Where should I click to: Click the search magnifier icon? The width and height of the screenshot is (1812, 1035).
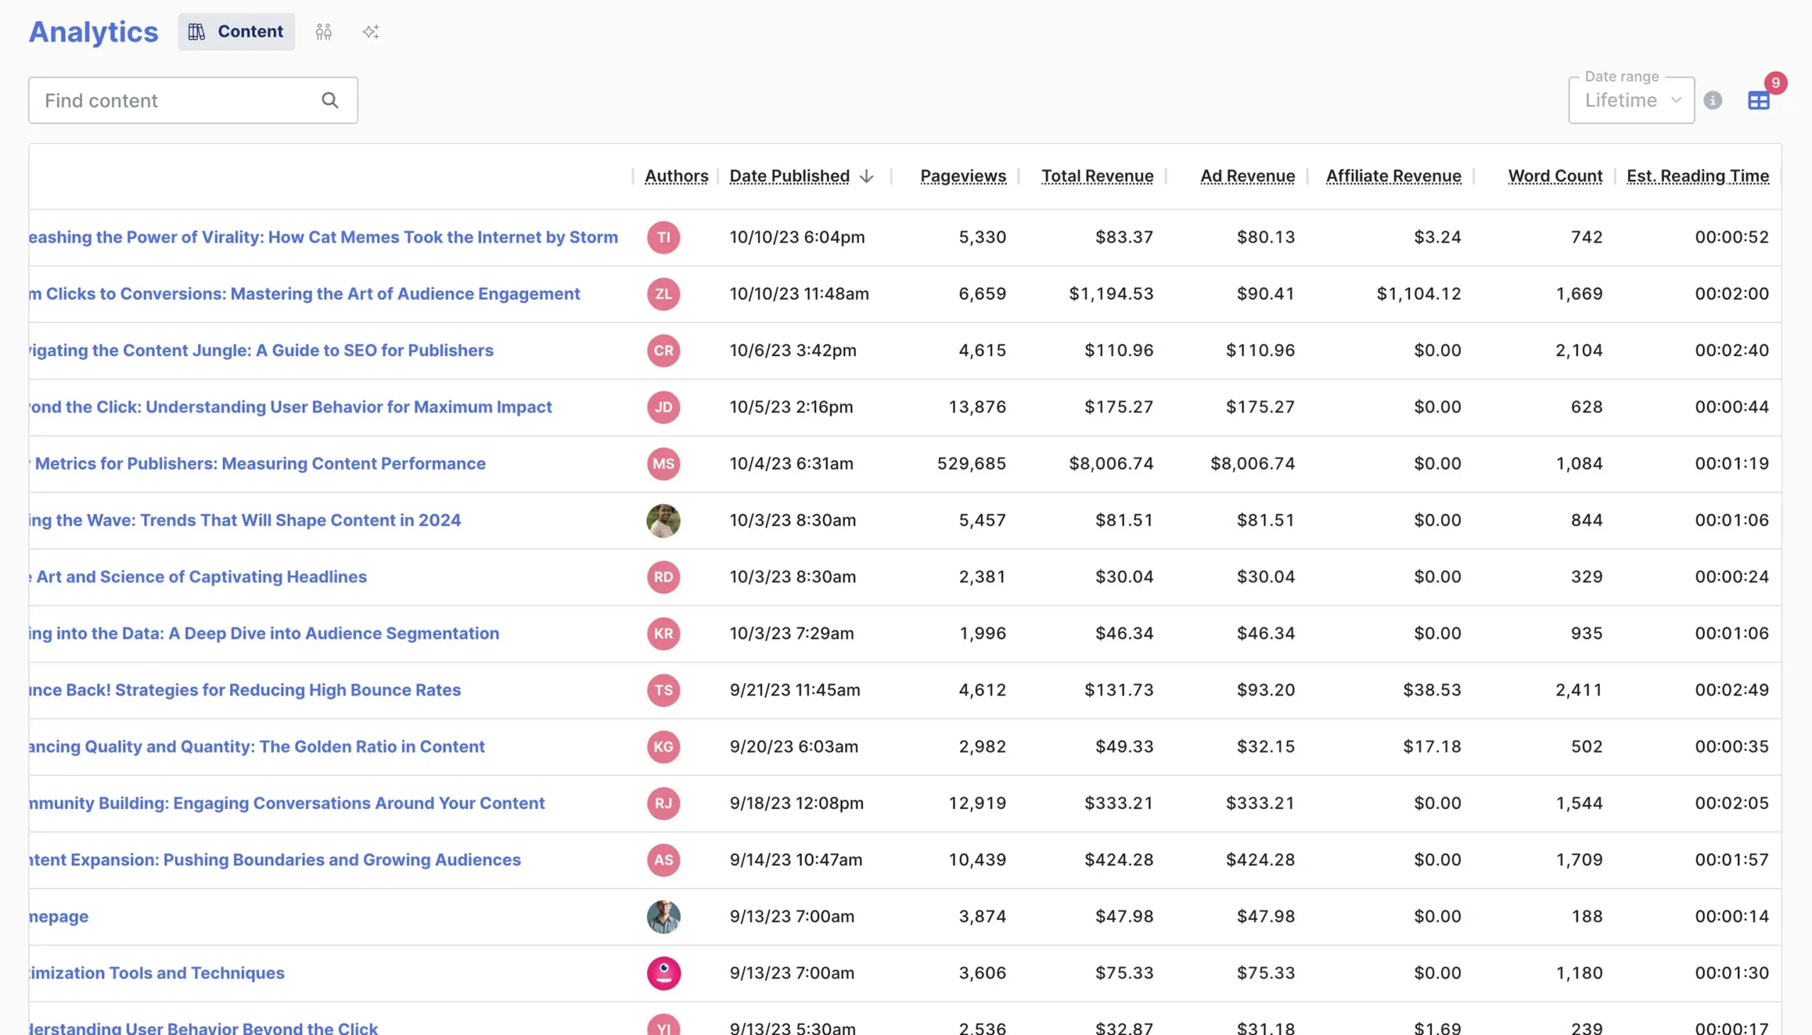point(330,101)
